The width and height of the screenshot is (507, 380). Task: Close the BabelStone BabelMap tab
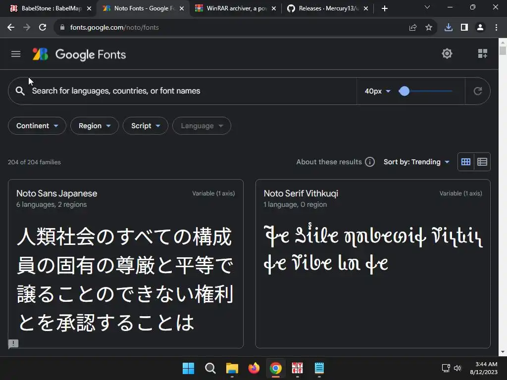(89, 8)
